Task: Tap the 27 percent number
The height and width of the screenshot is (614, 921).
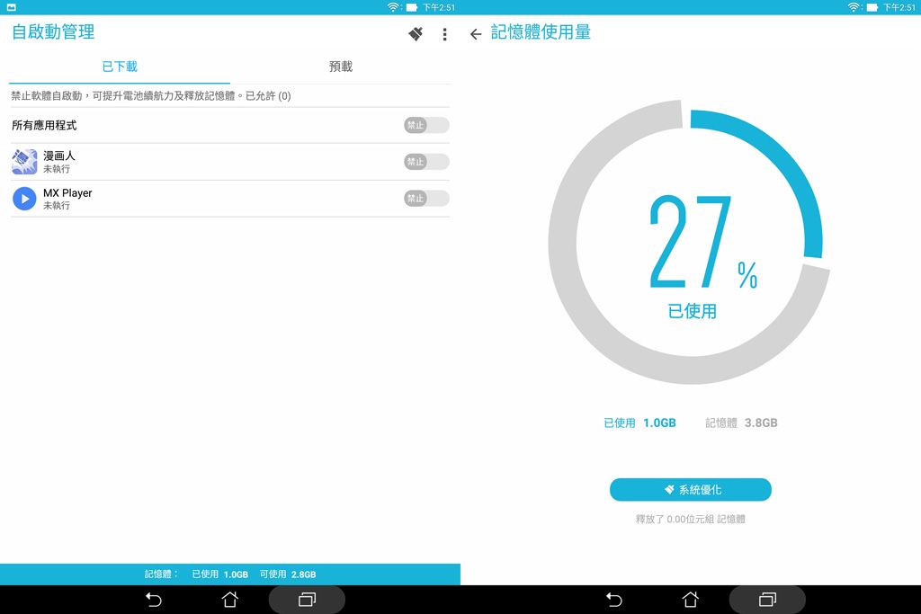Action: click(691, 242)
